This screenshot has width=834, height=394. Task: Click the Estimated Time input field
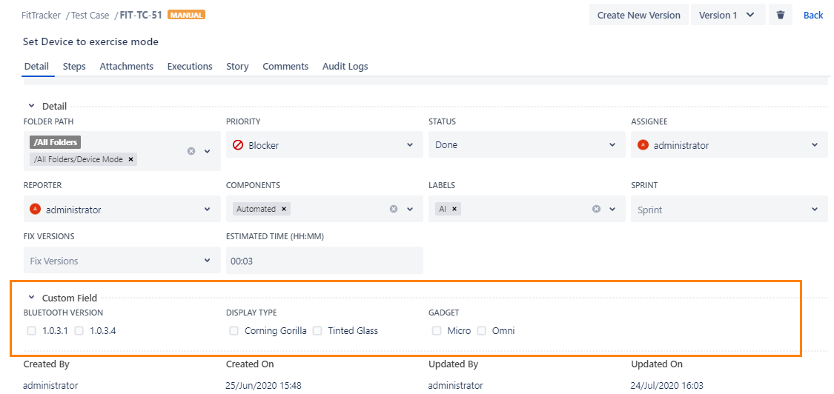324,261
